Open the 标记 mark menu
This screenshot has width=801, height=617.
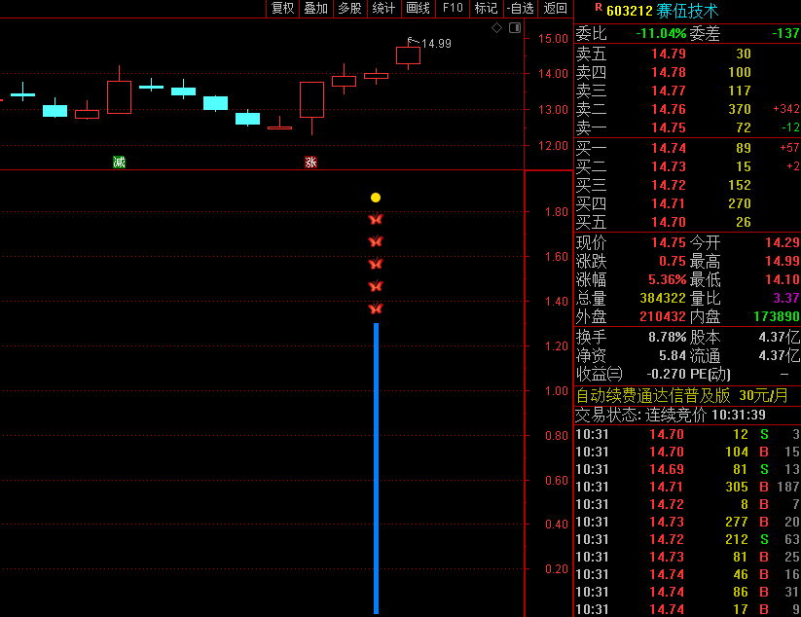[x=485, y=9]
